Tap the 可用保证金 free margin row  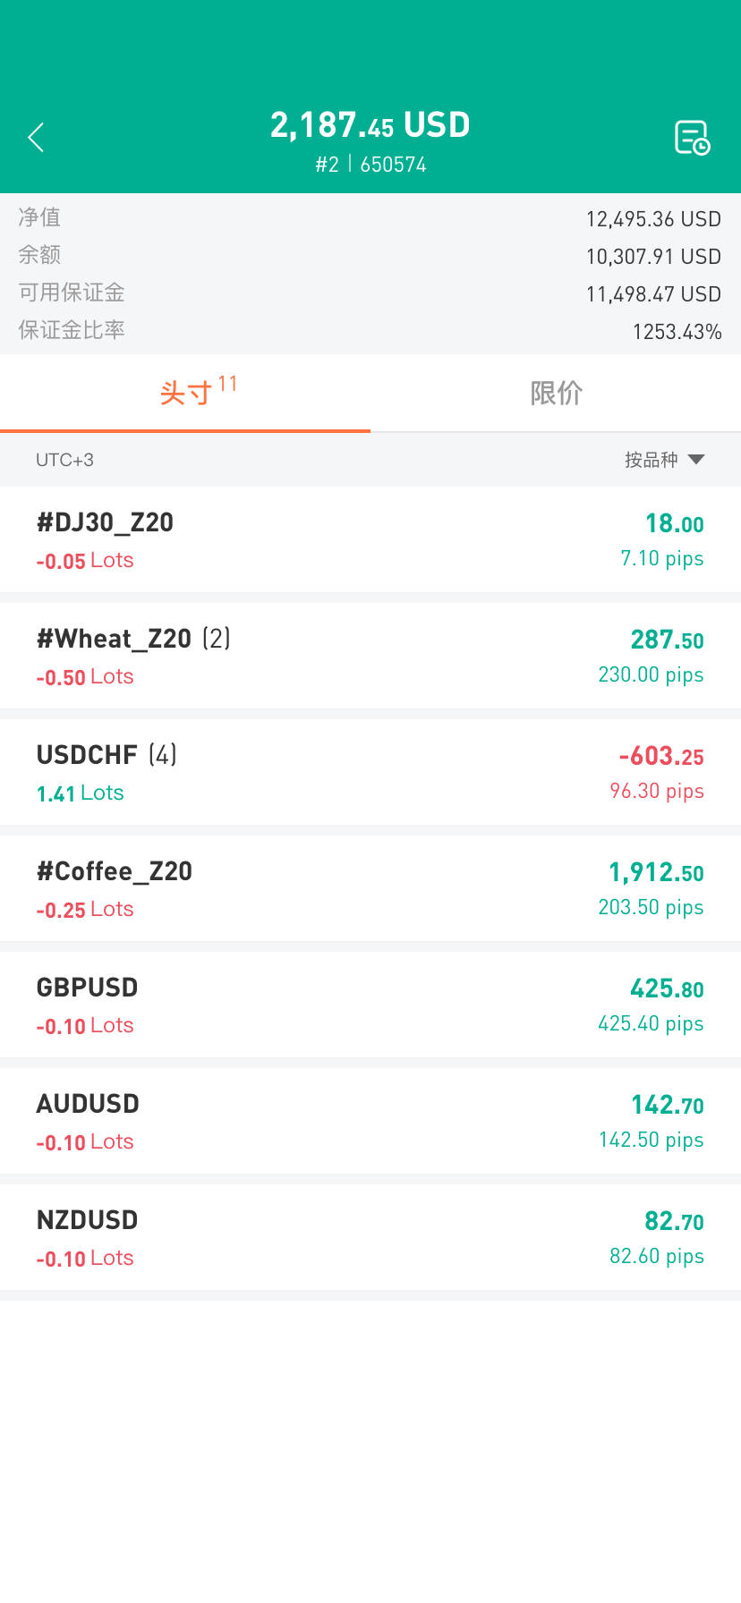(370, 294)
